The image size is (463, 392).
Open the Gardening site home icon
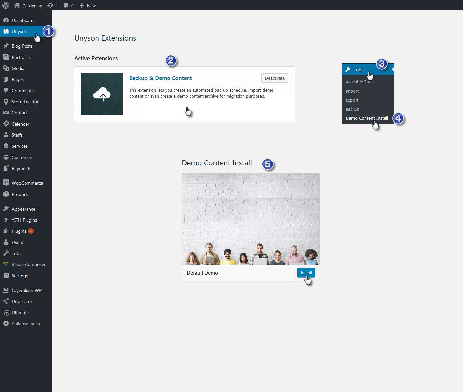point(17,5)
